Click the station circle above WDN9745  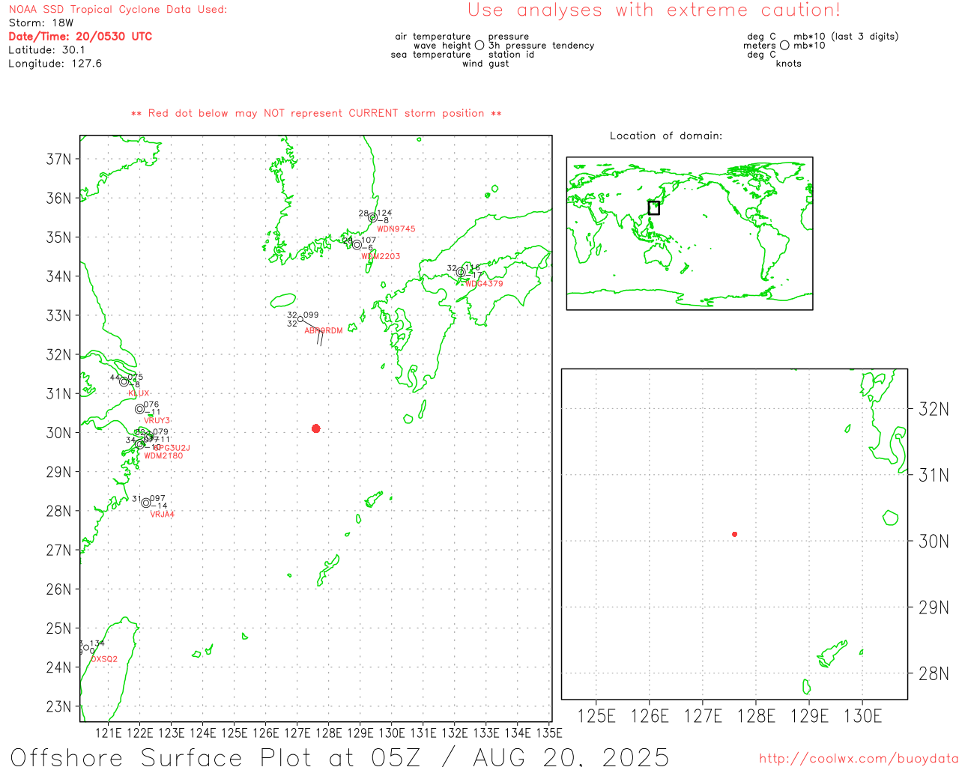372,217
